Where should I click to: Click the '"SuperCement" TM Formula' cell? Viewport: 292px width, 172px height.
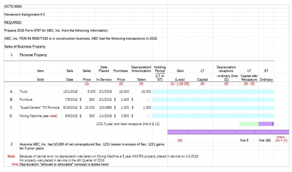39,108
